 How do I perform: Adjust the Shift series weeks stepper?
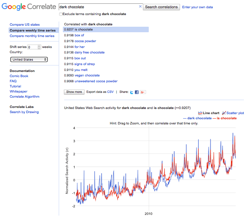(39, 47)
